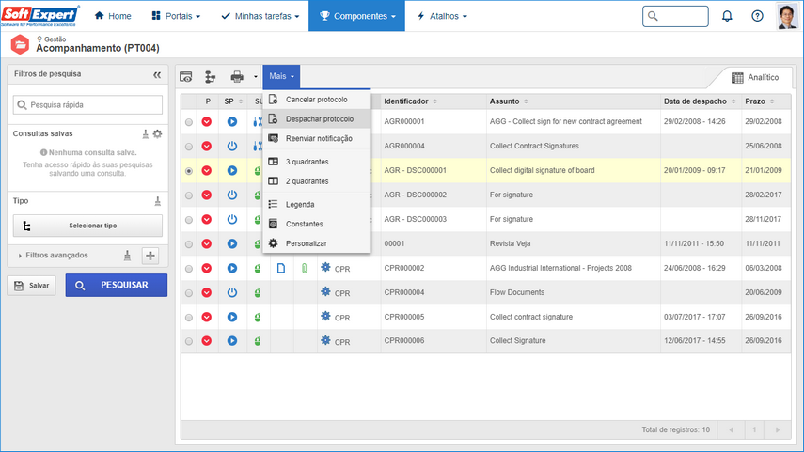Open the Atalhos dropdown menu

click(442, 16)
